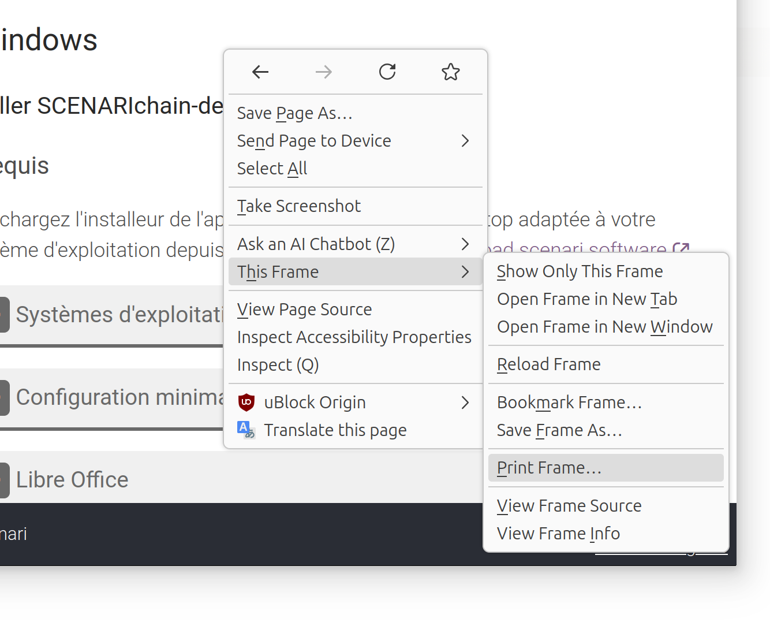Image resolution: width=770 pixels, height=626 pixels.
Task: Click the reload icon in context menu
Action: point(387,72)
